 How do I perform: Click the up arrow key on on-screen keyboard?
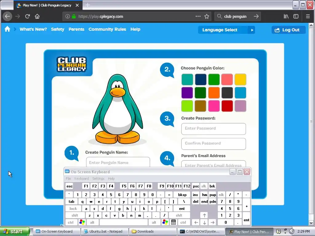coord(205,215)
